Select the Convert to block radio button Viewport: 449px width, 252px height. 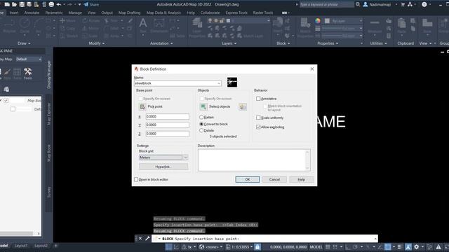coord(201,124)
